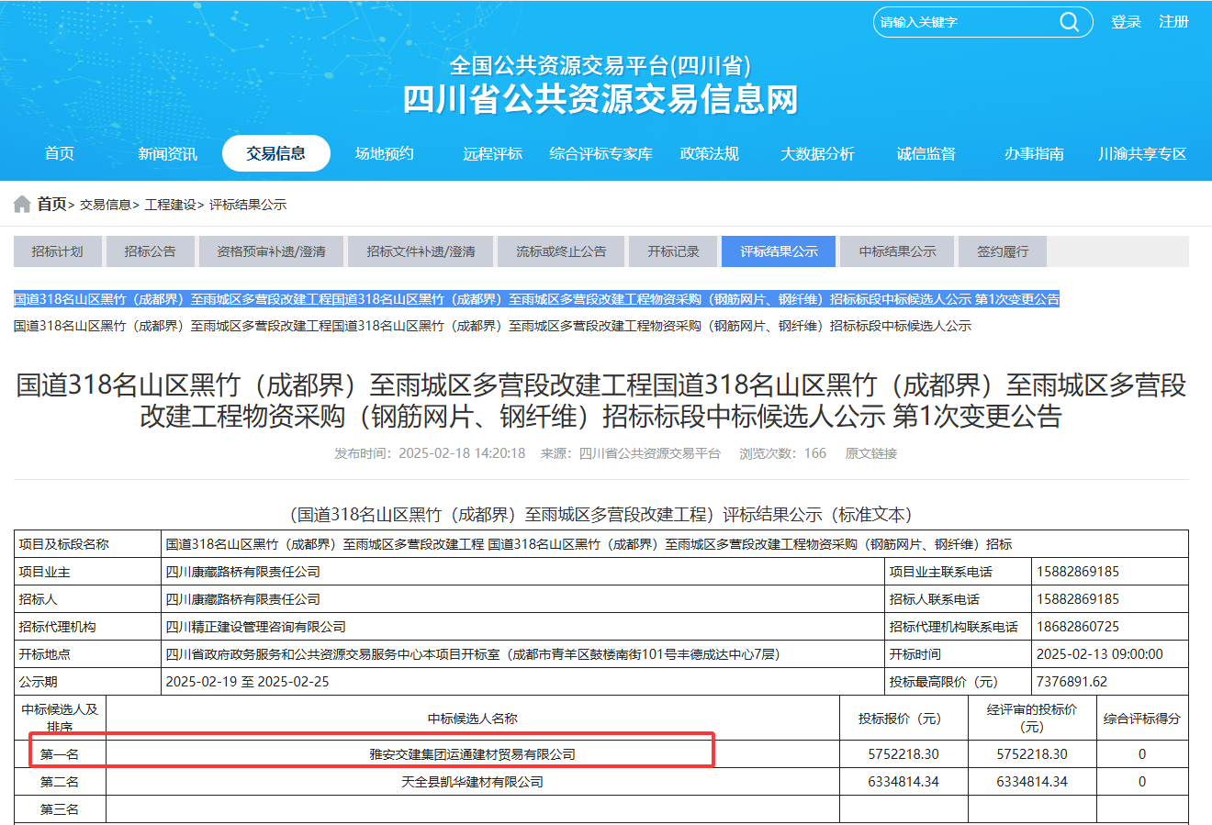Viewport: 1212px width, 825px height.
Task: Open 综合评标专家库 navigation item
Action: (x=600, y=154)
